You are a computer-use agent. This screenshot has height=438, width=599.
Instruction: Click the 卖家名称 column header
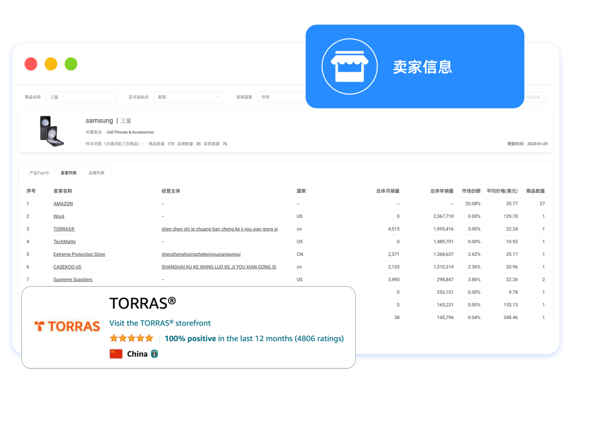click(x=63, y=191)
